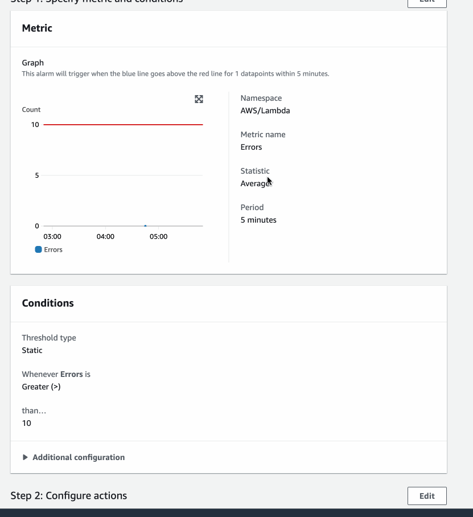
Task: Select the AWS/Lambda namespace value
Action: tap(265, 110)
